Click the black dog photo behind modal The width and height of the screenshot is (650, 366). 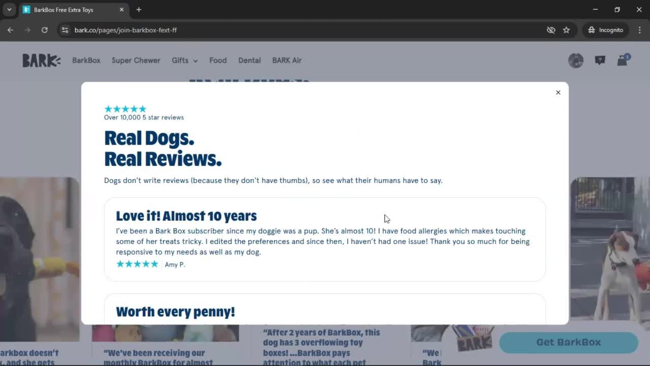coord(40,259)
